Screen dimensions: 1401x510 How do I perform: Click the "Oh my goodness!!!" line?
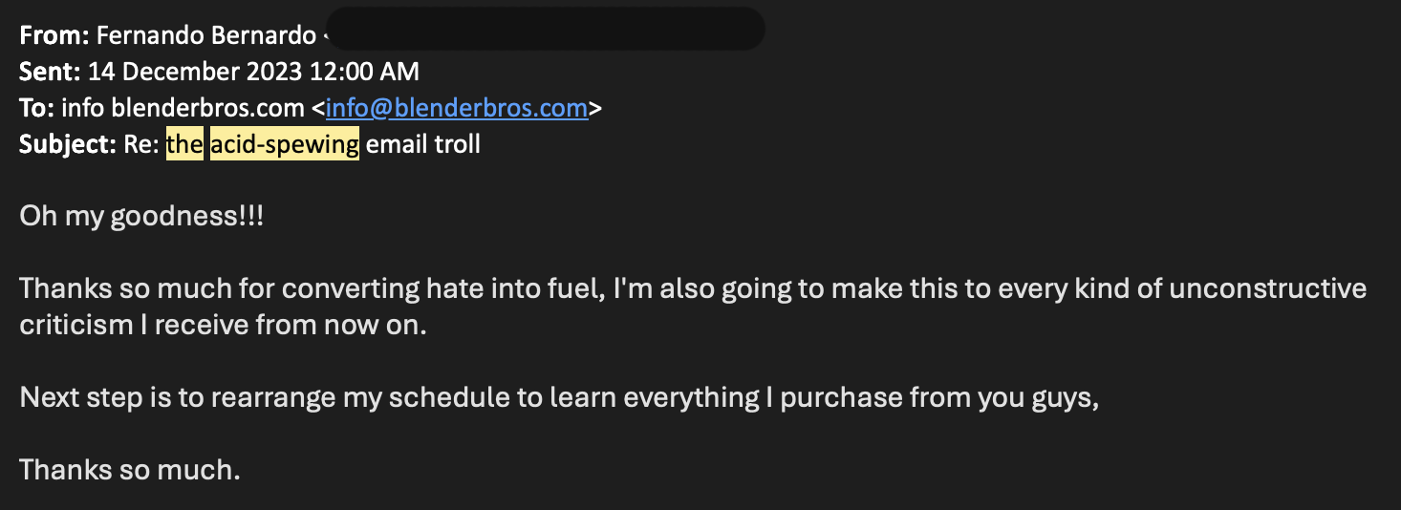pyautogui.click(x=141, y=217)
